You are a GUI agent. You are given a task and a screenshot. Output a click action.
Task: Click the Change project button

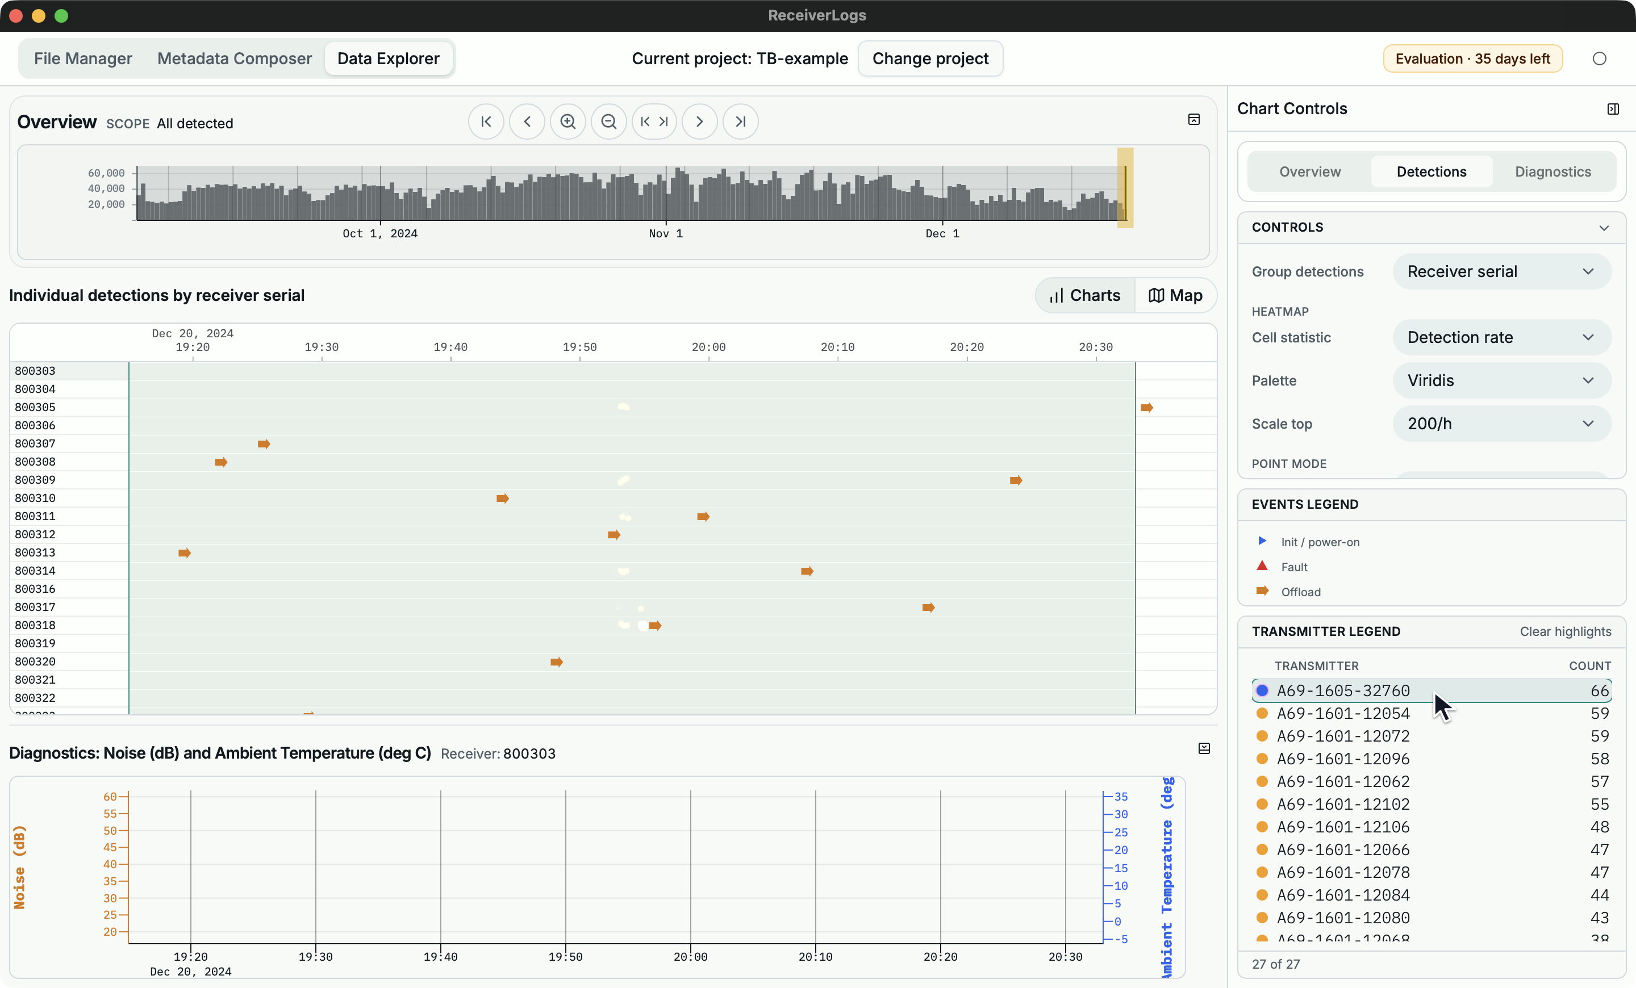[930, 58]
